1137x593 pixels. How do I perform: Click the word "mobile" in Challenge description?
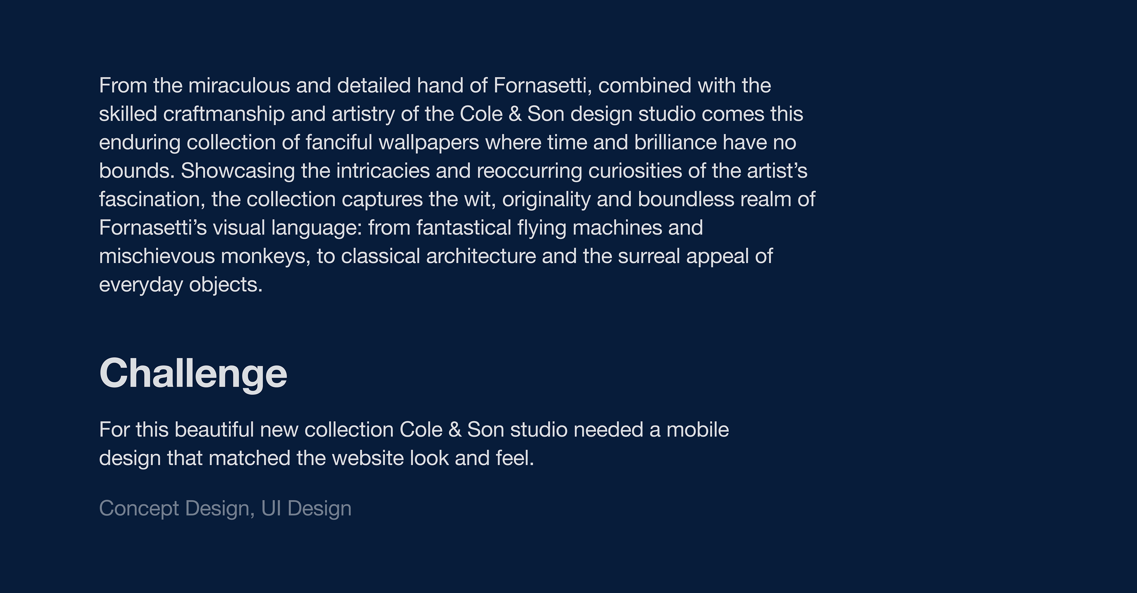point(697,430)
